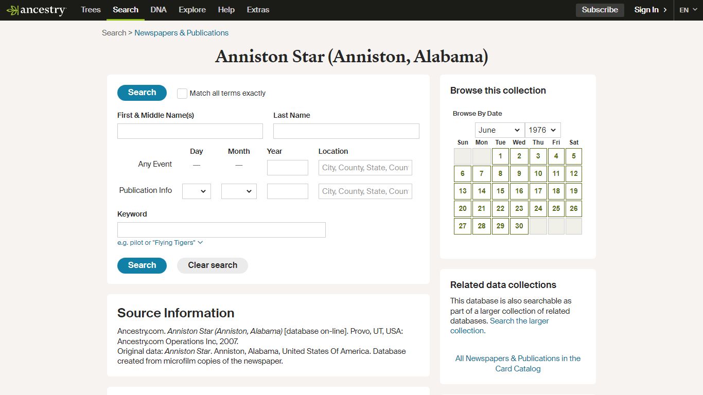The image size is (703, 395).
Task: Open the Trees menu
Action: [x=91, y=10]
